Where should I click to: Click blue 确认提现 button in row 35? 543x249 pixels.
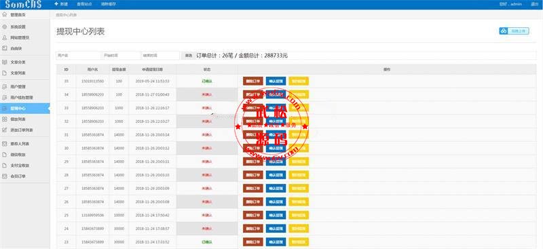pyautogui.click(x=276, y=81)
